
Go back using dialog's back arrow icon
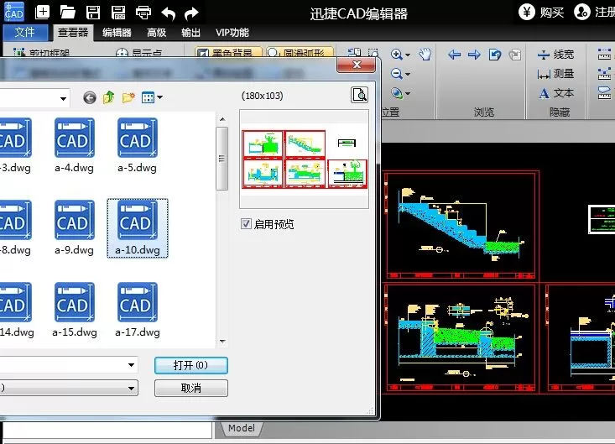click(90, 97)
